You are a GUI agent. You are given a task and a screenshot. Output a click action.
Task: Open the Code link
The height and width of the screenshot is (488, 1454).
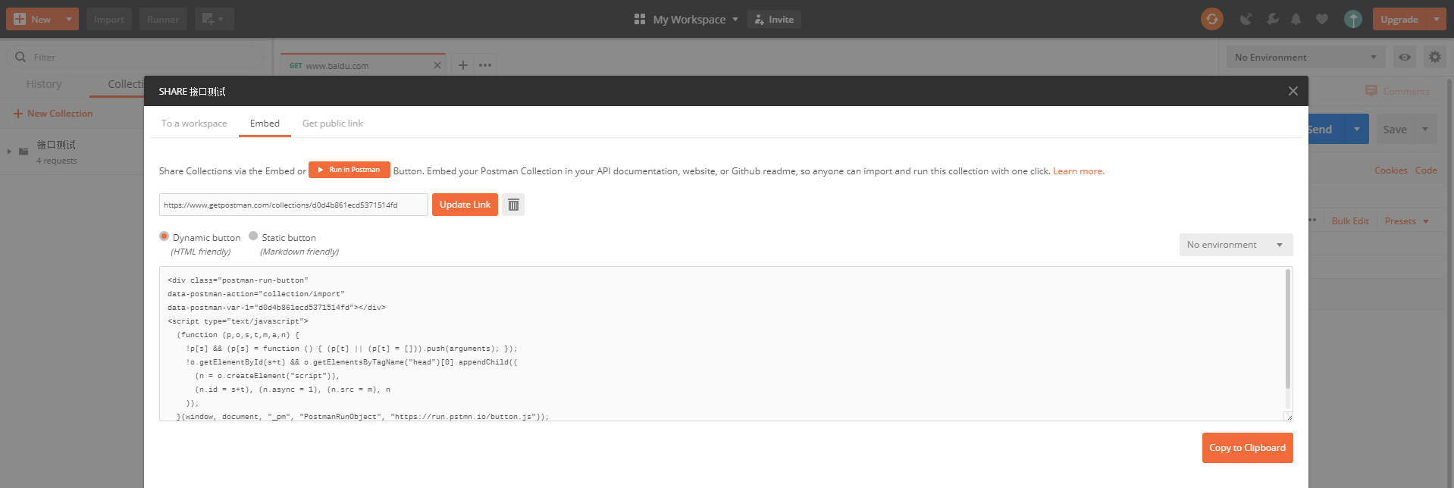(x=1426, y=170)
